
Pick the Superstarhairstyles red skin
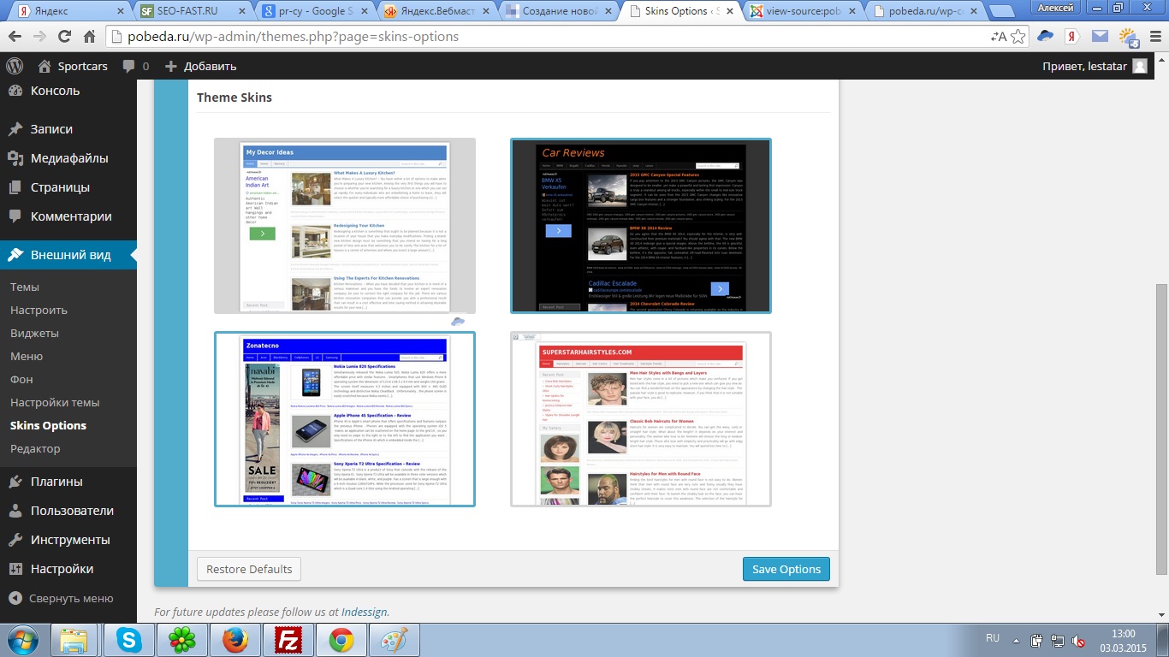(640, 419)
